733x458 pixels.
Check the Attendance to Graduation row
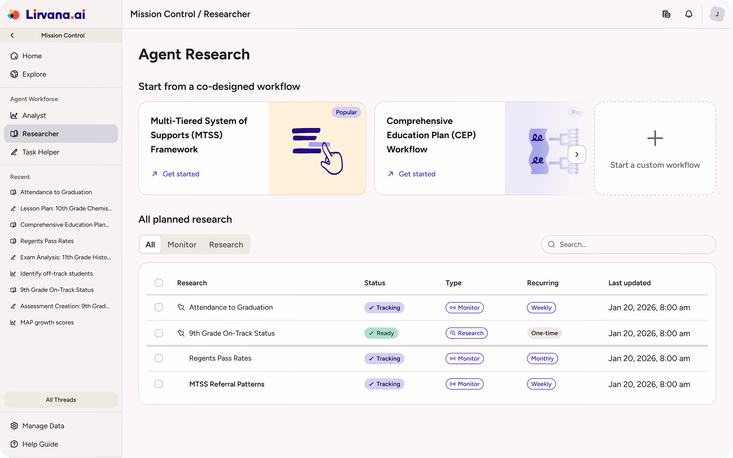tap(159, 307)
